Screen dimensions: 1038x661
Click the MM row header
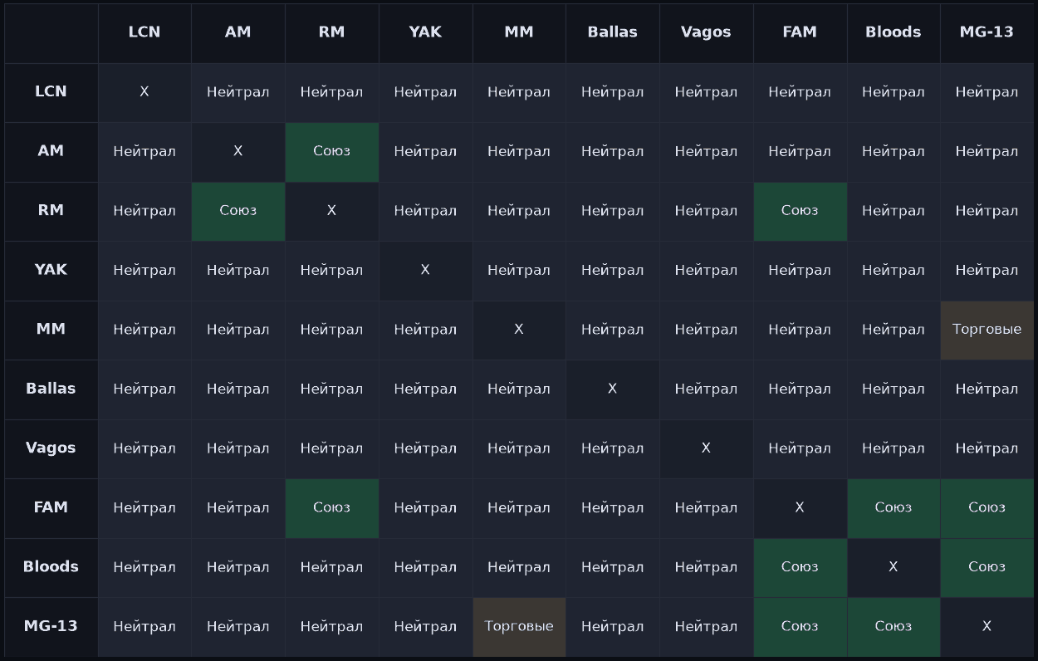[x=51, y=330]
